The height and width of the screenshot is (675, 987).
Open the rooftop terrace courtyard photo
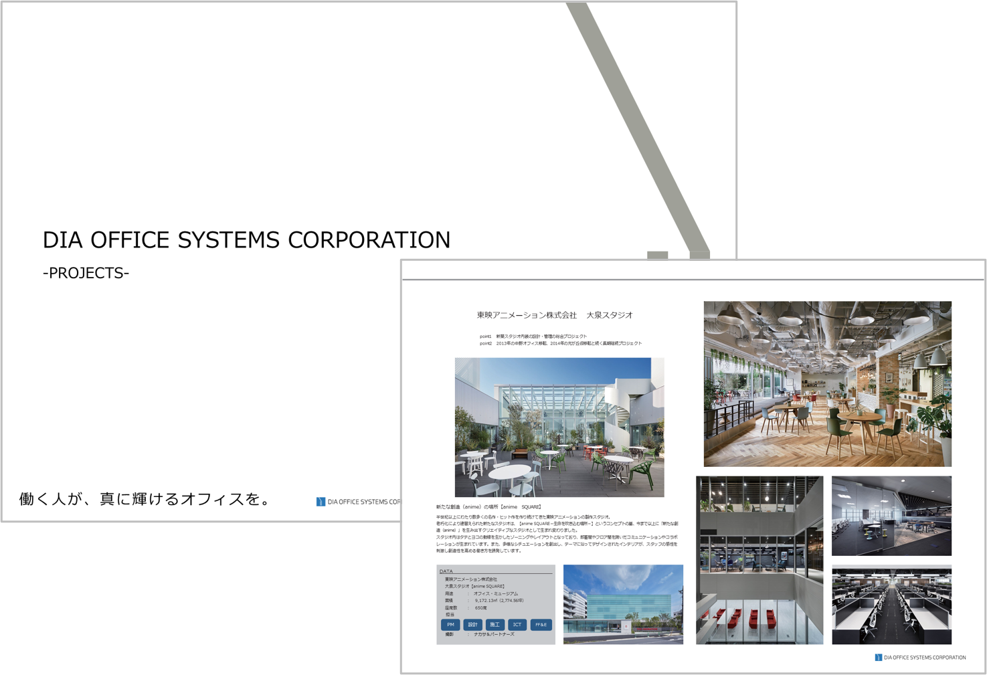(559, 427)
